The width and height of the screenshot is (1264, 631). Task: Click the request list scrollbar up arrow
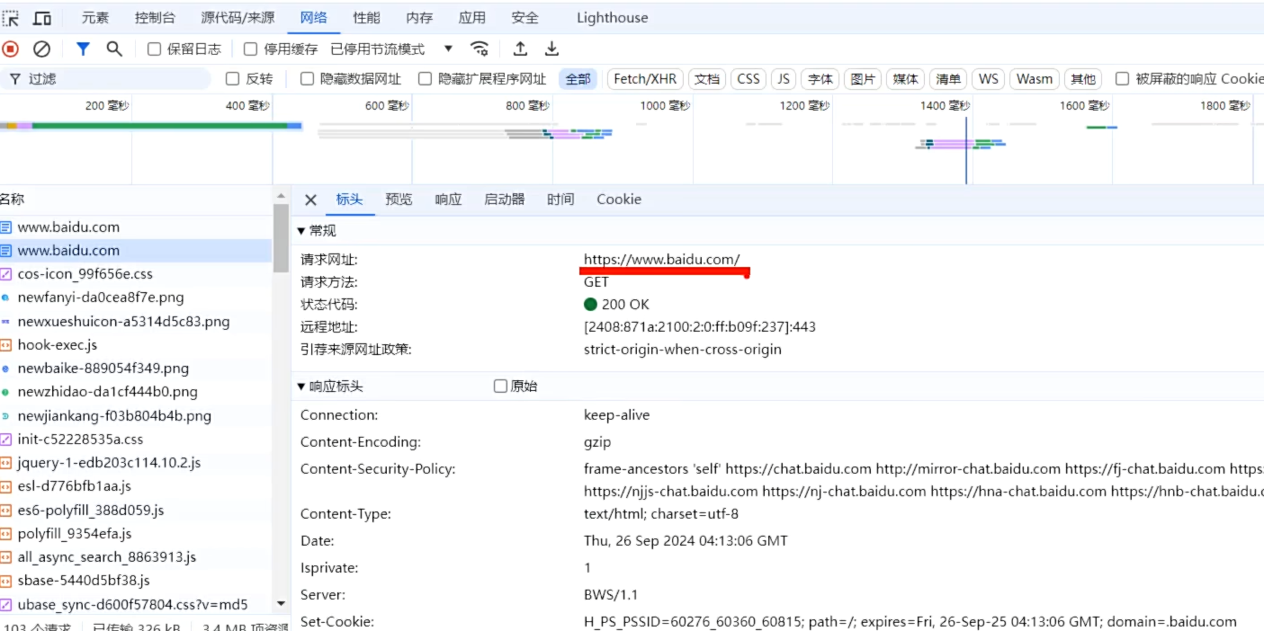pos(281,194)
